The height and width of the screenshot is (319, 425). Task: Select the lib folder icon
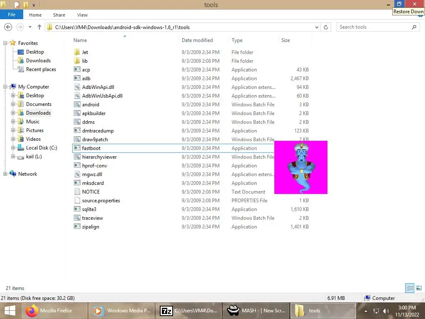77,61
